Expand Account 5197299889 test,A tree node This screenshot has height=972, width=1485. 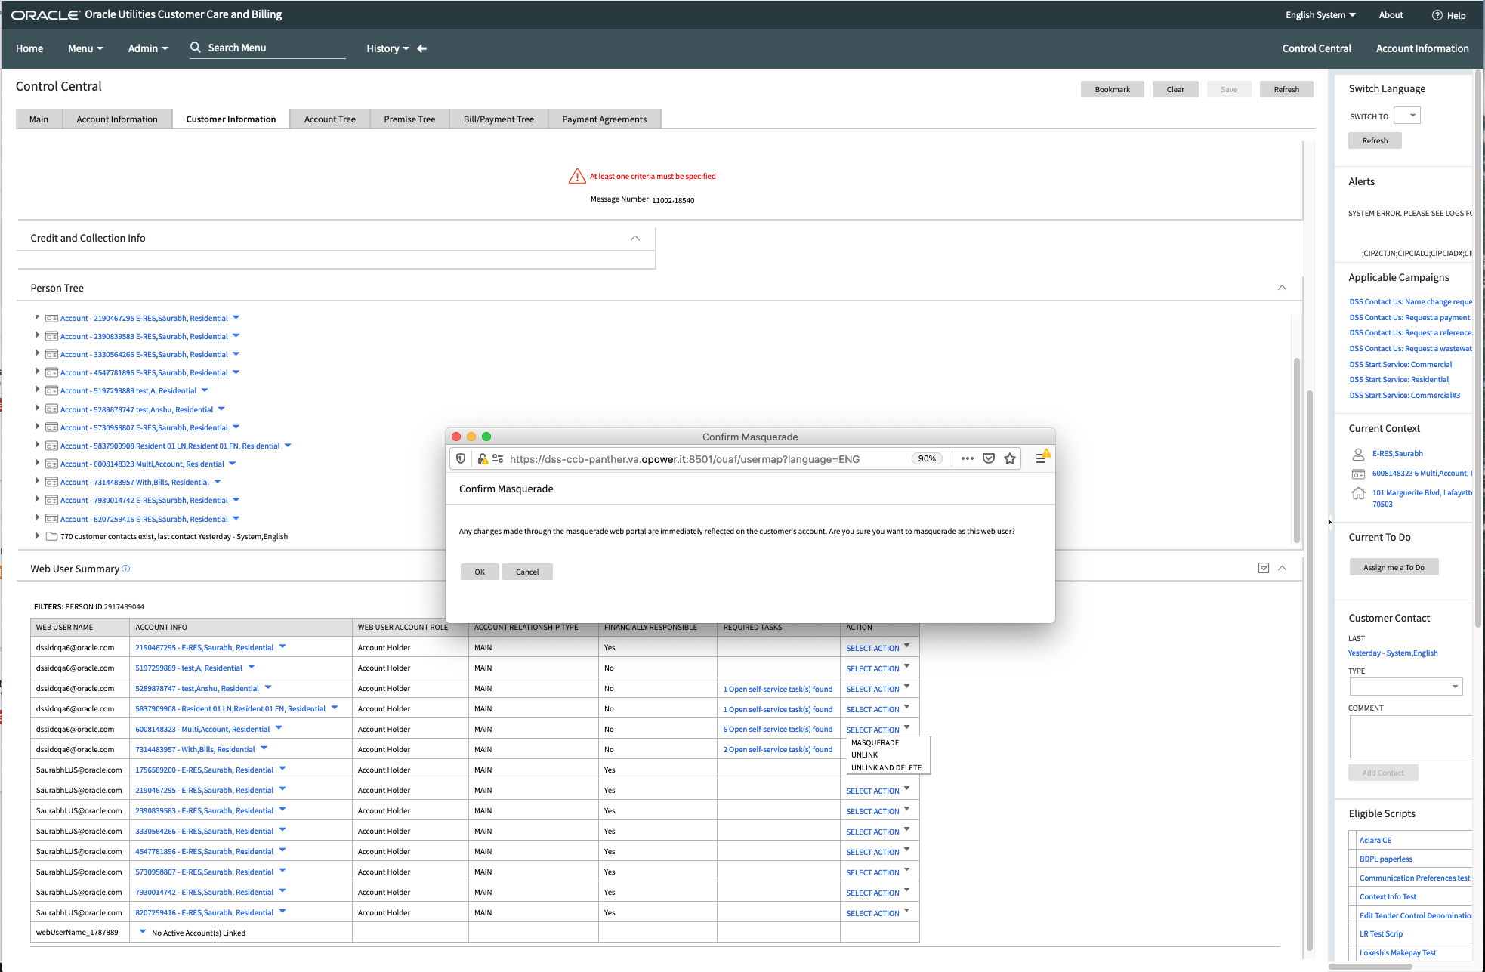pyautogui.click(x=37, y=390)
